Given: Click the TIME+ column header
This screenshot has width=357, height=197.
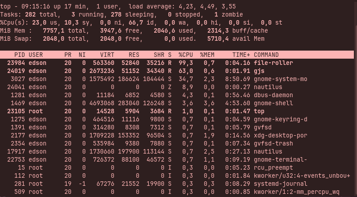Looking at the screenshot, I should tap(241, 55).
